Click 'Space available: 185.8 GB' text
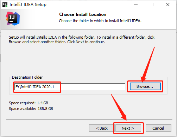The height and width of the screenshot is (137, 177). click(x=31, y=109)
